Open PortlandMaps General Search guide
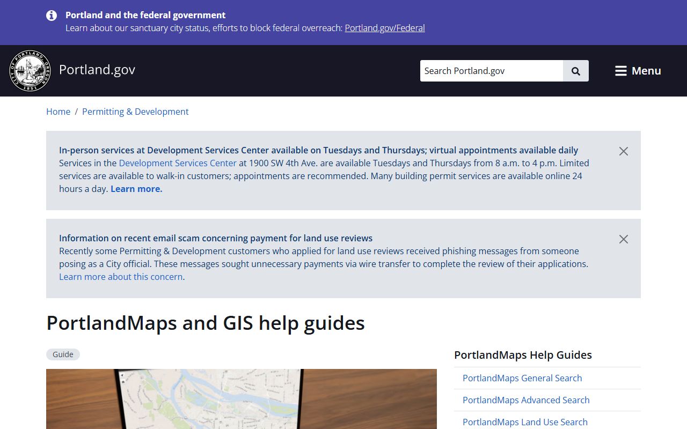Viewport: 687px width, 429px height. pyautogui.click(x=522, y=378)
